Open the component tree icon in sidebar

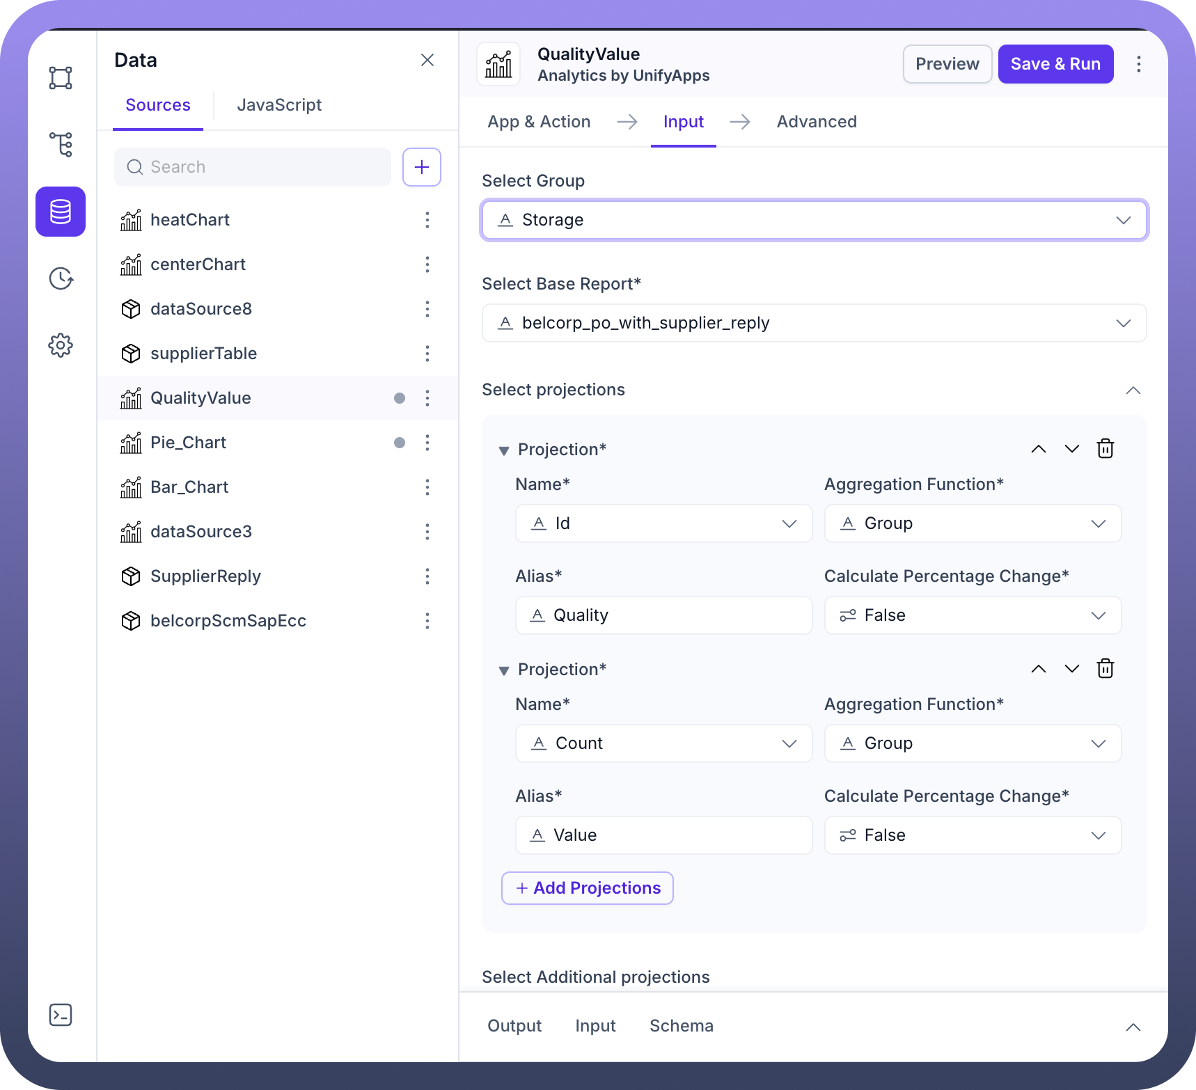tap(61, 145)
